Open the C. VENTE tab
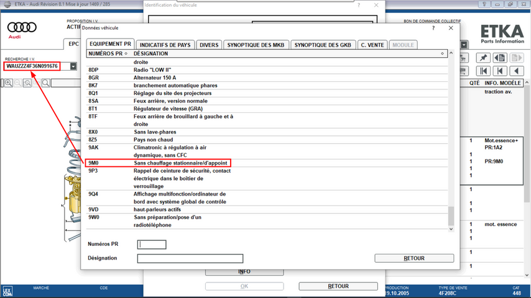 coord(372,45)
